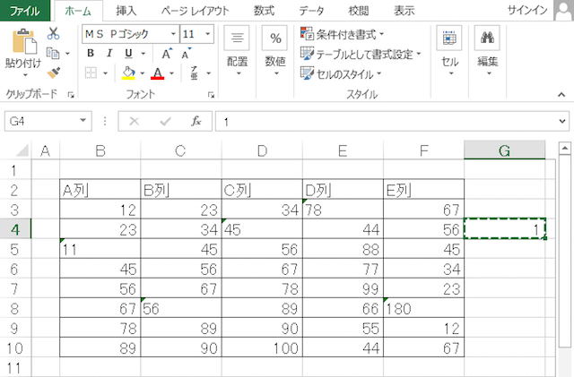Screen dimensions: 574x377
Task: Expand the font size dropdown
Action: click(208, 34)
